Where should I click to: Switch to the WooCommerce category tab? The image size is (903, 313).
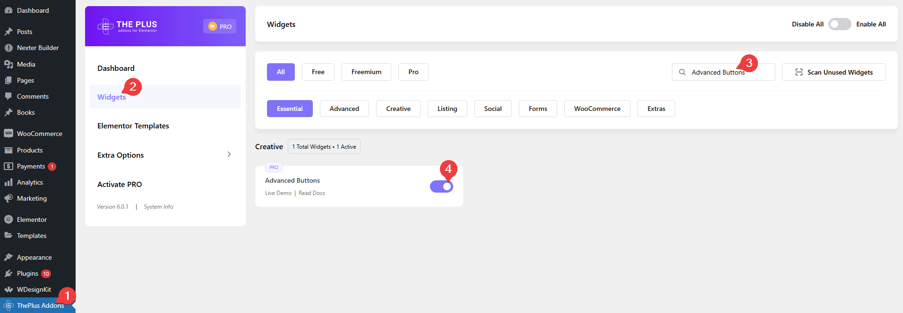[x=597, y=109]
